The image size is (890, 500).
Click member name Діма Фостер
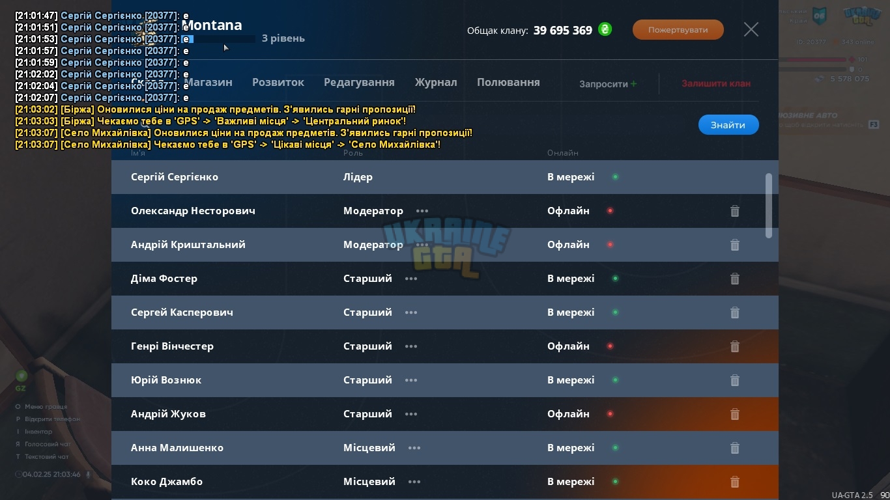pos(164,279)
